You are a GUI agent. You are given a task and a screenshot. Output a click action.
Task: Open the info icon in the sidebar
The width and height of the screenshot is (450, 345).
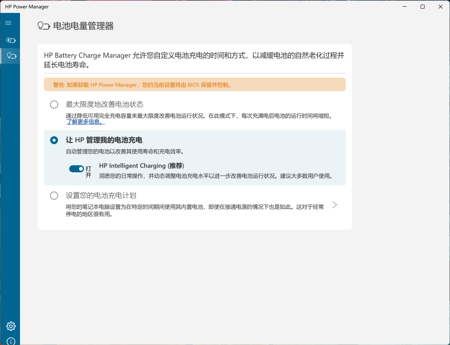pos(11,341)
